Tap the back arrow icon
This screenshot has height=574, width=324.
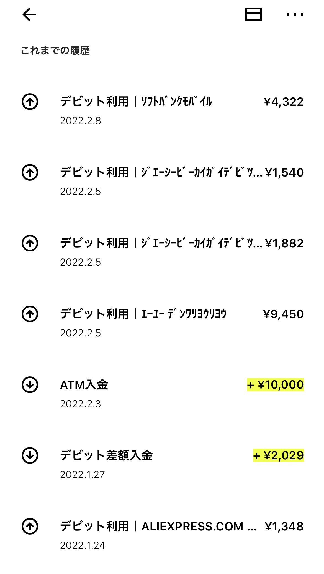coord(29,15)
